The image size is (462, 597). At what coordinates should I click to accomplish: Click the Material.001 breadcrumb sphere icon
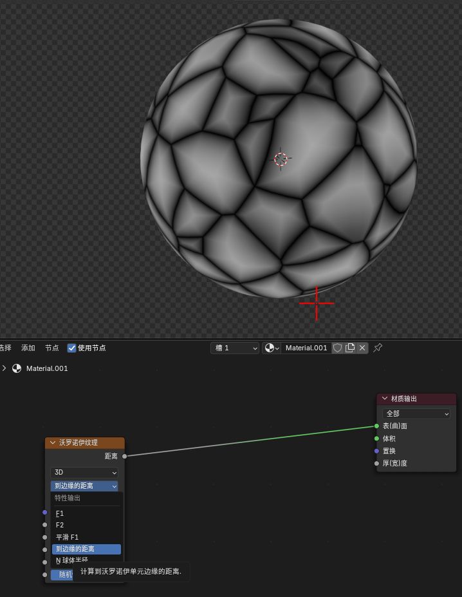(x=17, y=368)
